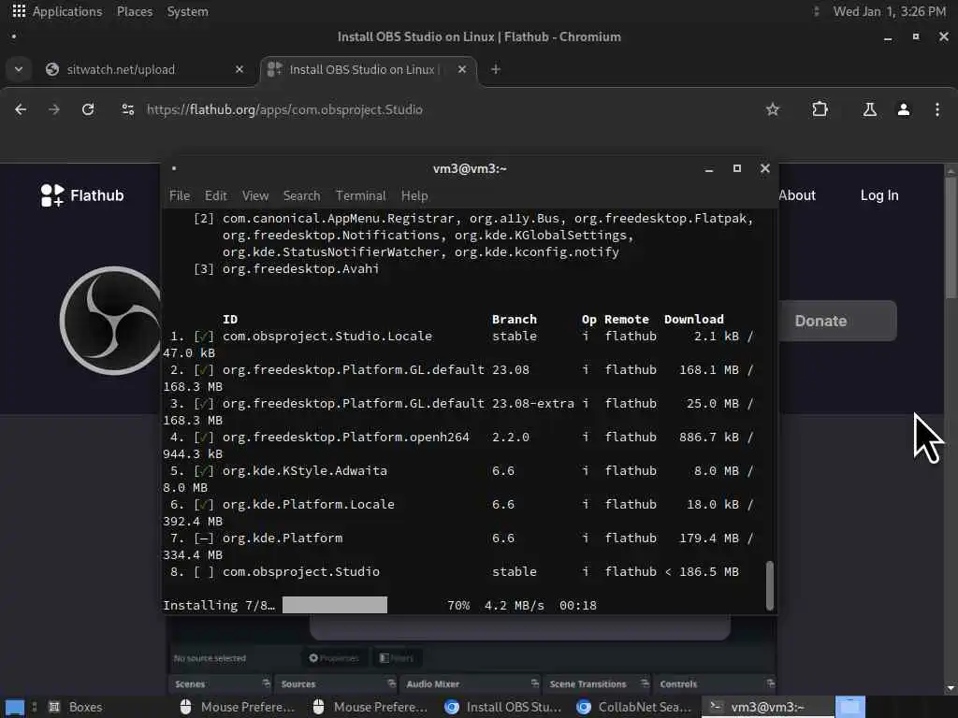Click the terminal window menu dot
The image size is (958, 718).
[174, 168]
